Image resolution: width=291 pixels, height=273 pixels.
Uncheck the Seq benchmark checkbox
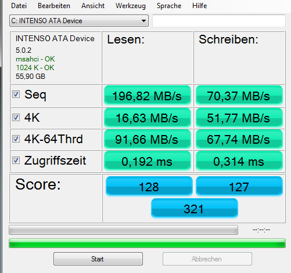pyautogui.click(x=16, y=94)
